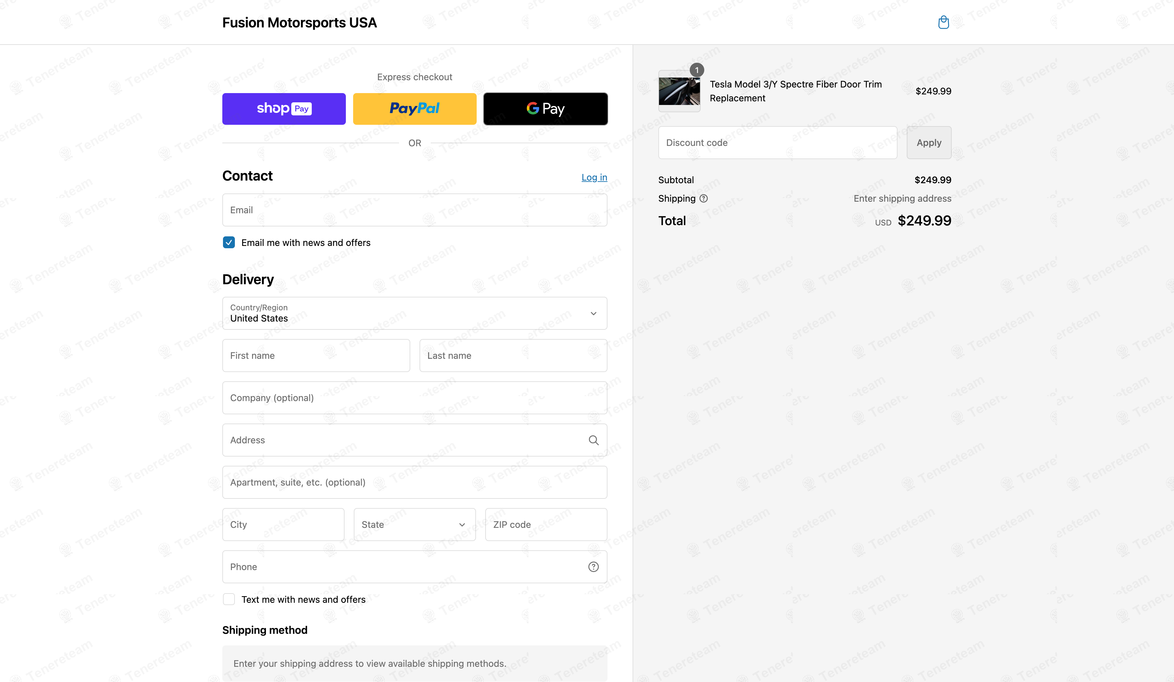This screenshot has height=682, width=1174.
Task: Expand the State dropdown
Action: [x=415, y=525]
